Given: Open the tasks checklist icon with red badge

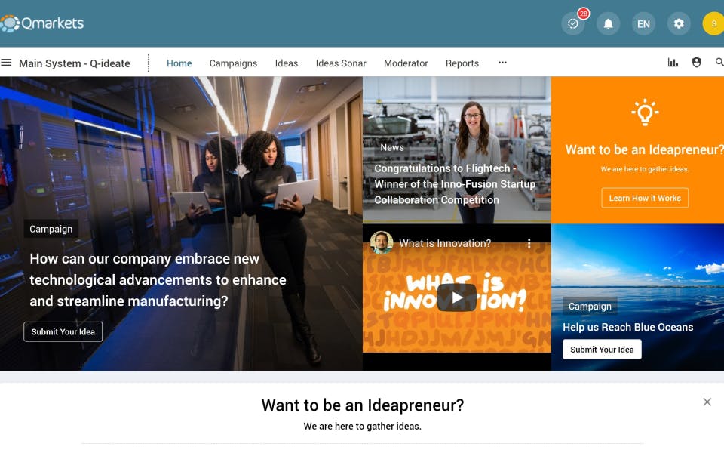Looking at the screenshot, I should 573,23.
